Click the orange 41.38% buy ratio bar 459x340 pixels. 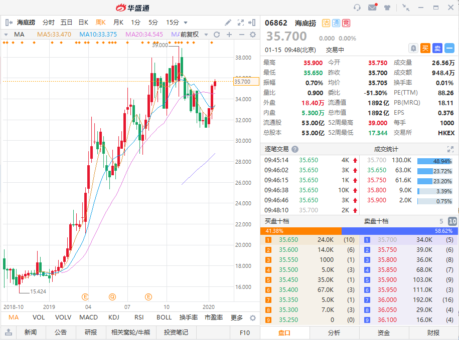pos(301,231)
